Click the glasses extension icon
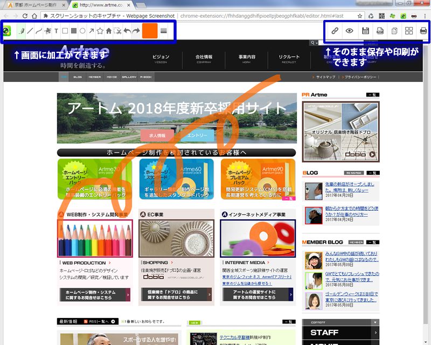431x345 pixels. (414, 16)
